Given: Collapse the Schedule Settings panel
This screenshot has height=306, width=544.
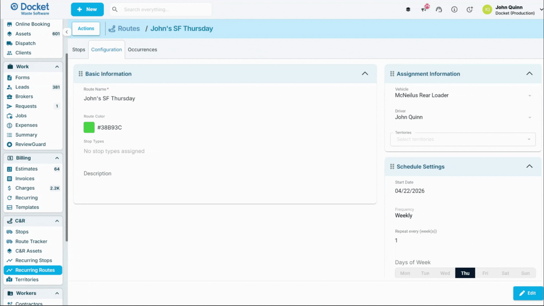Looking at the screenshot, I should point(529,166).
